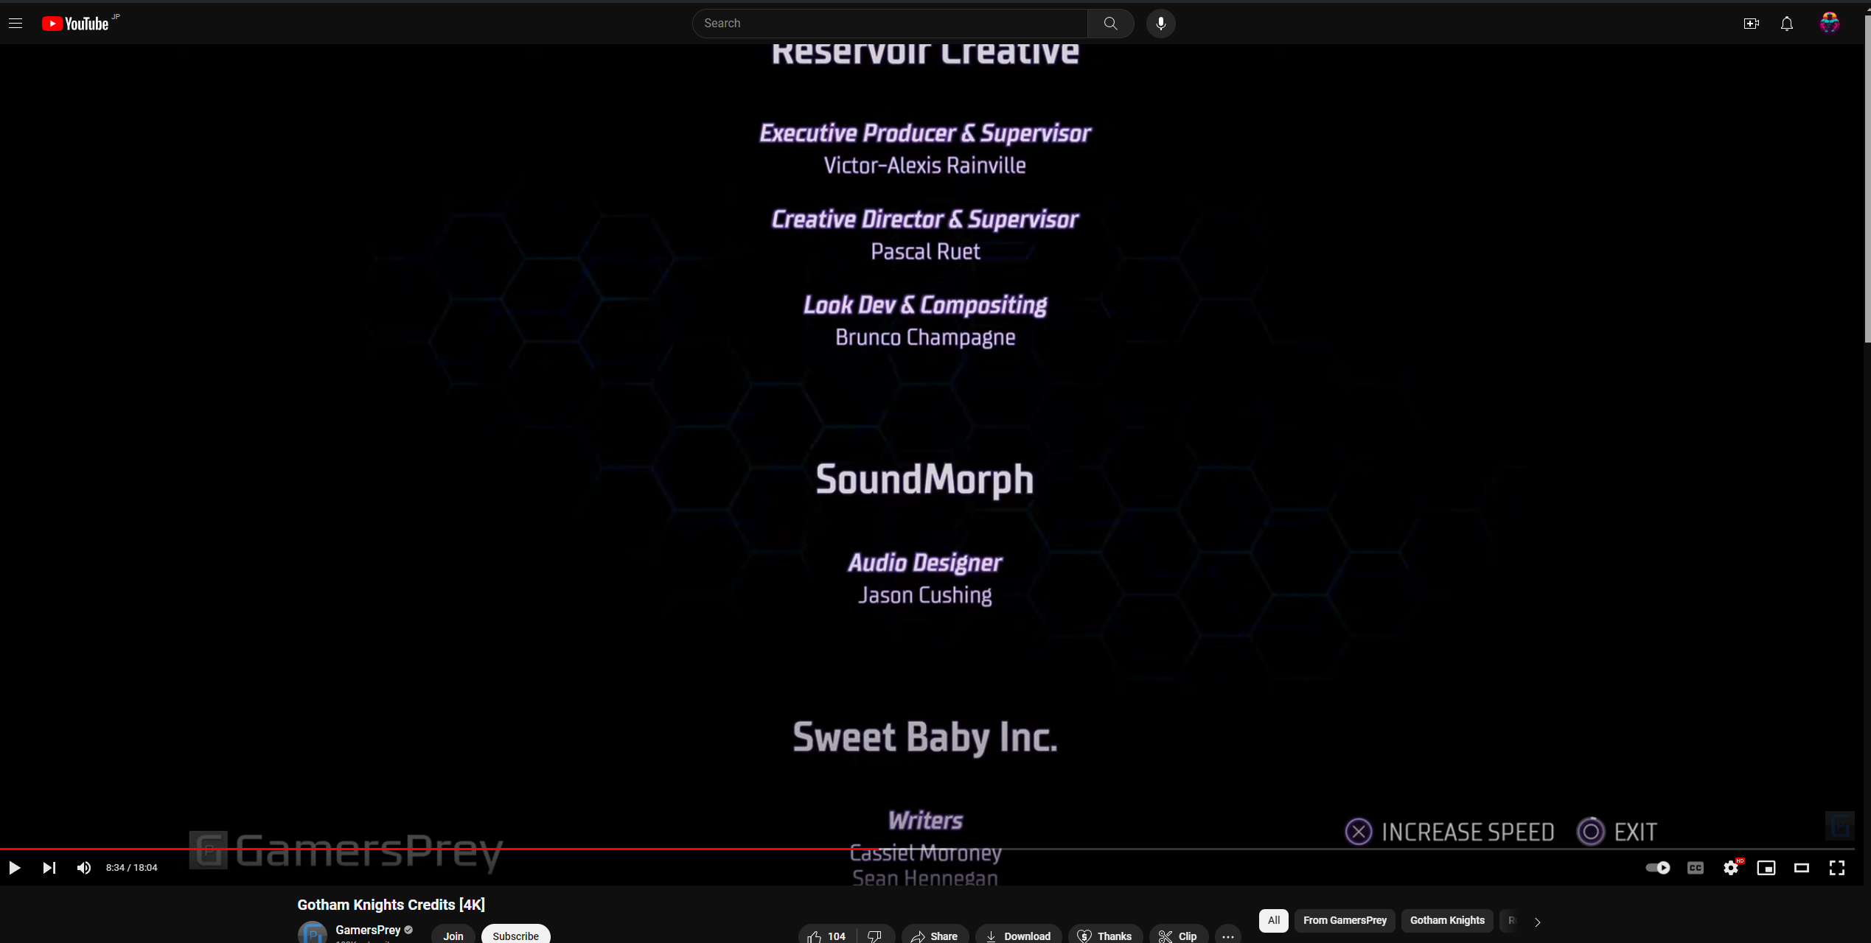Like the video with 104 likes
Image resolution: width=1871 pixels, height=943 pixels.
[x=827, y=936]
